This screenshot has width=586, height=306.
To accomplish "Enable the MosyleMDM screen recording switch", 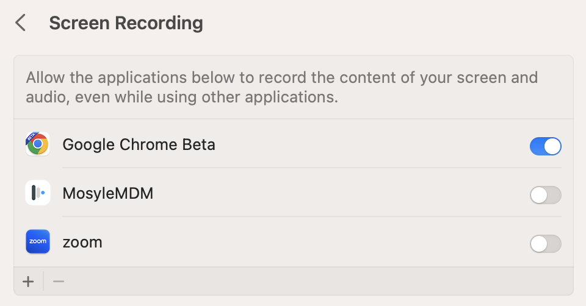I will coord(545,195).
